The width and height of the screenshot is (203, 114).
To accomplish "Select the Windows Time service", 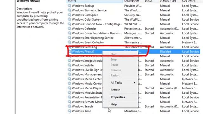I will (81, 111).
